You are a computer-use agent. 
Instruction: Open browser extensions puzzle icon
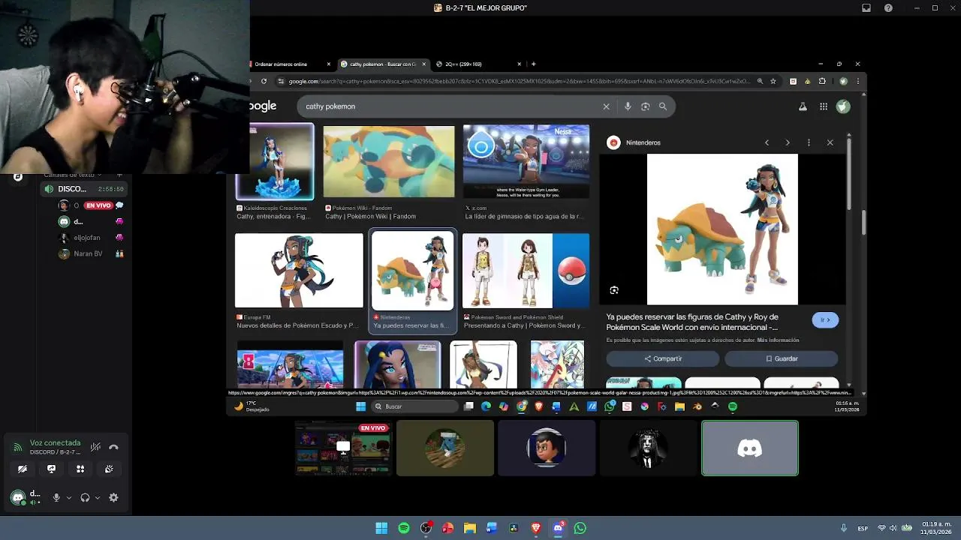pos(822,81)
